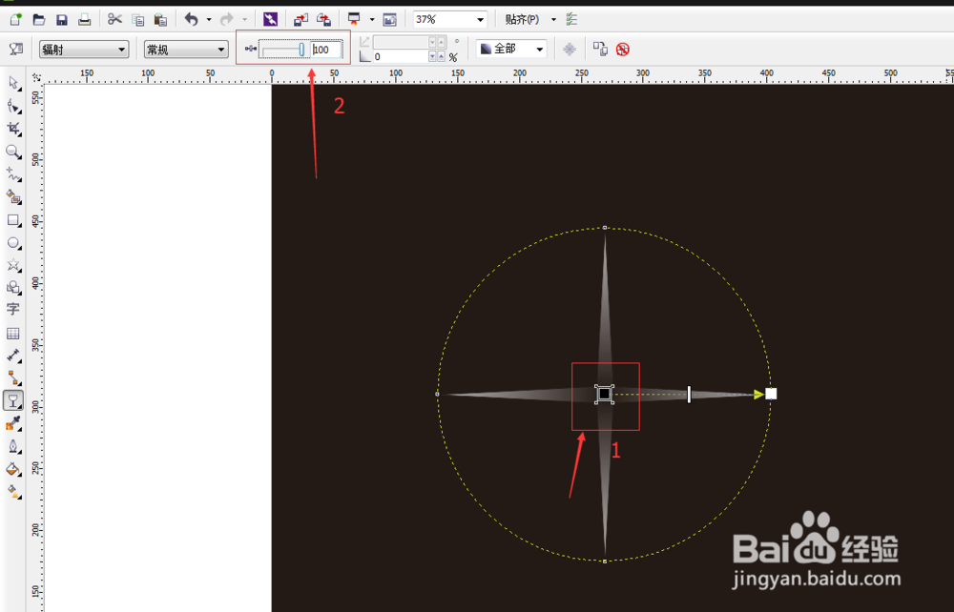Select the Table tool
Screen dimensions: 954x612
[13, 333]
